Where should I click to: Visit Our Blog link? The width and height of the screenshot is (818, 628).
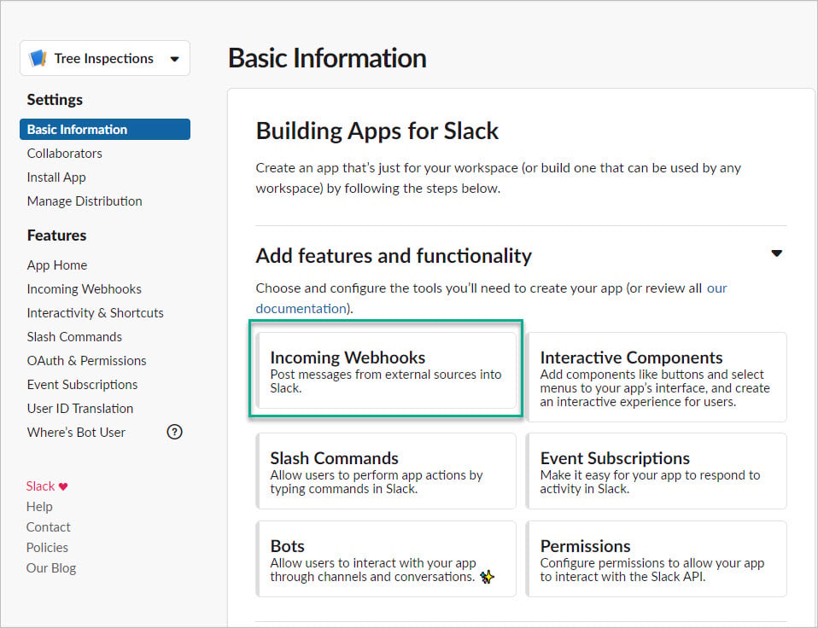point(51,568)
